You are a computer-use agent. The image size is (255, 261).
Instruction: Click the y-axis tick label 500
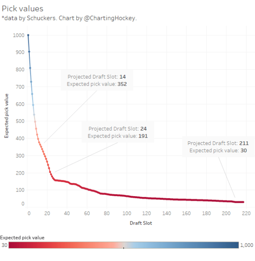(x=18, y=121)
